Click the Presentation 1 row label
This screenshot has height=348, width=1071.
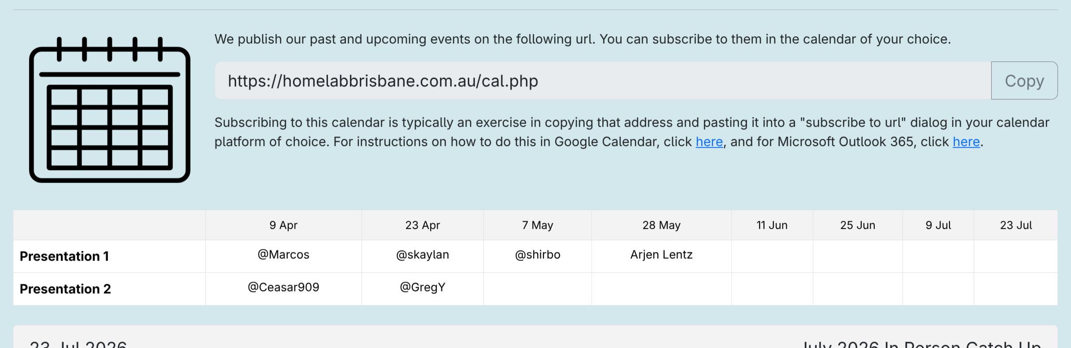[x=65, y=256]
